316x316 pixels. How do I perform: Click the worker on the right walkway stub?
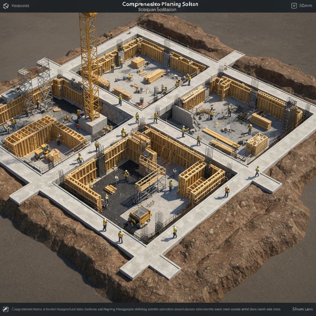point(257,172)
